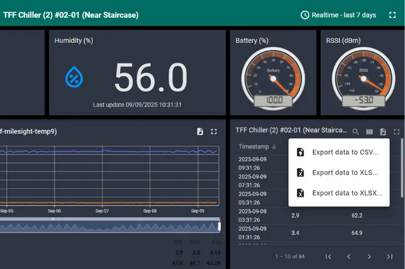Jump to the last table page
The height and width of the screenshot is (269, 405).
pos(389,257)
